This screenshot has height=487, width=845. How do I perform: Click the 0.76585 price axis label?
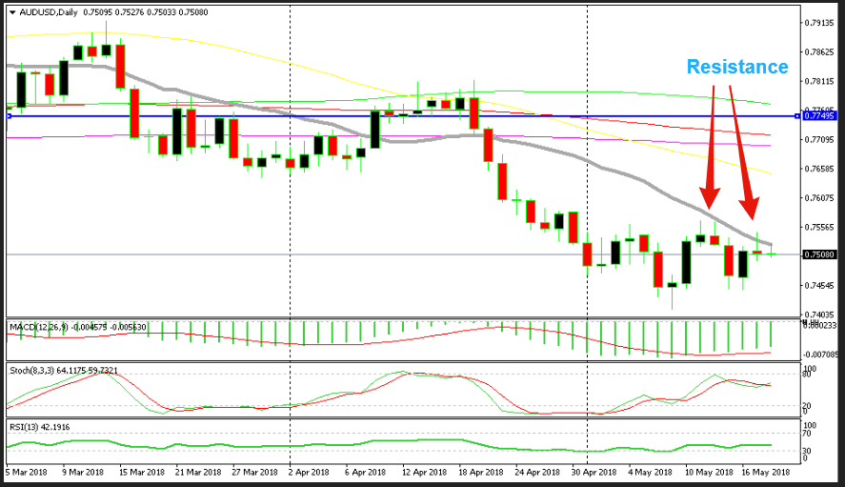819,169
